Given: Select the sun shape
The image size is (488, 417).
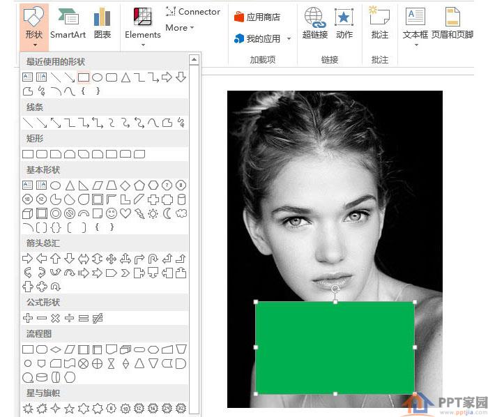Looking at the screenshot, I should coord(153,213).
